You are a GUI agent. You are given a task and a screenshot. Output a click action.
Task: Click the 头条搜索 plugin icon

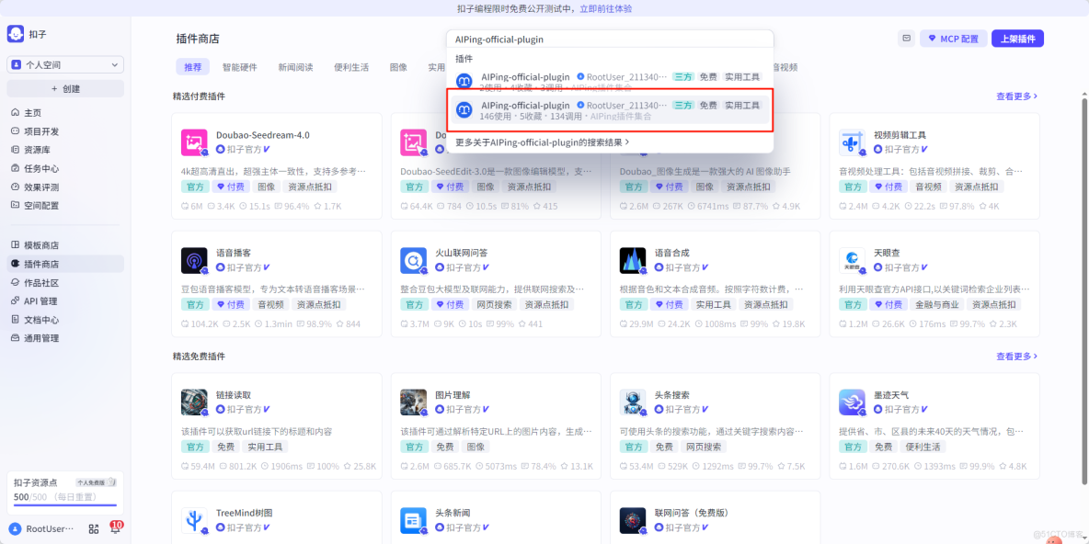pyautogui.click(x=635, y=402)
